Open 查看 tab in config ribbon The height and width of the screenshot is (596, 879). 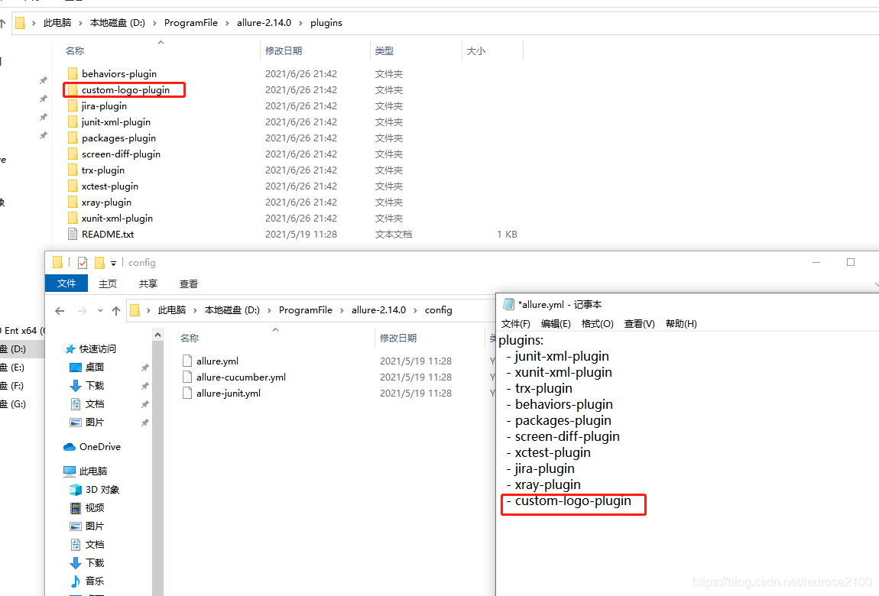coord(188,284)
